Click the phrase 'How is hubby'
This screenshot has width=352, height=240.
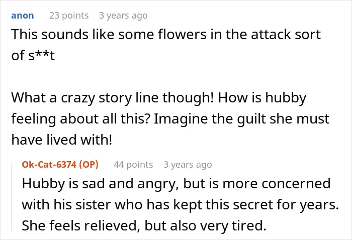click(262, 98)
